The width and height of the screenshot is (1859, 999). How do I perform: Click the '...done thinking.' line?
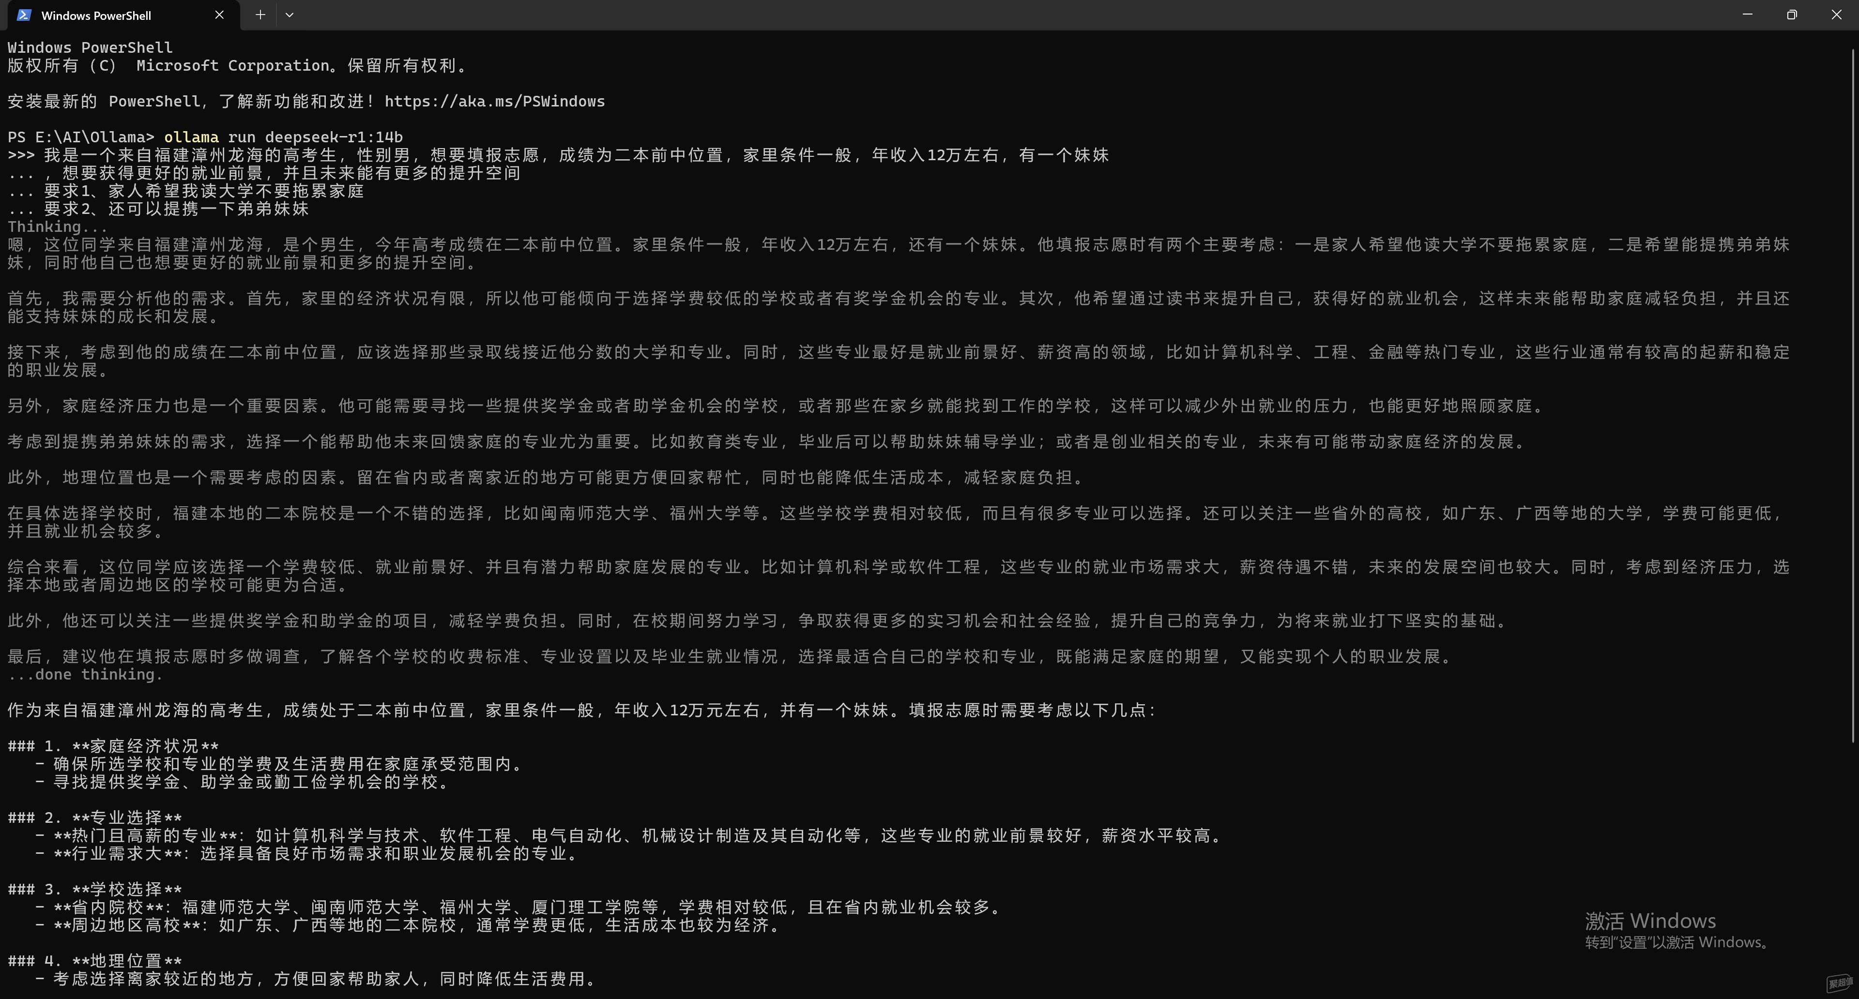(x=85, y=674)
